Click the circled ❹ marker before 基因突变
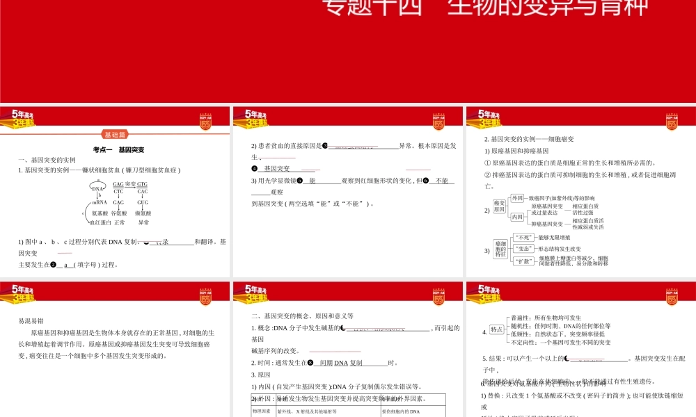Screen dimensions: 696x417 (254, 167)
